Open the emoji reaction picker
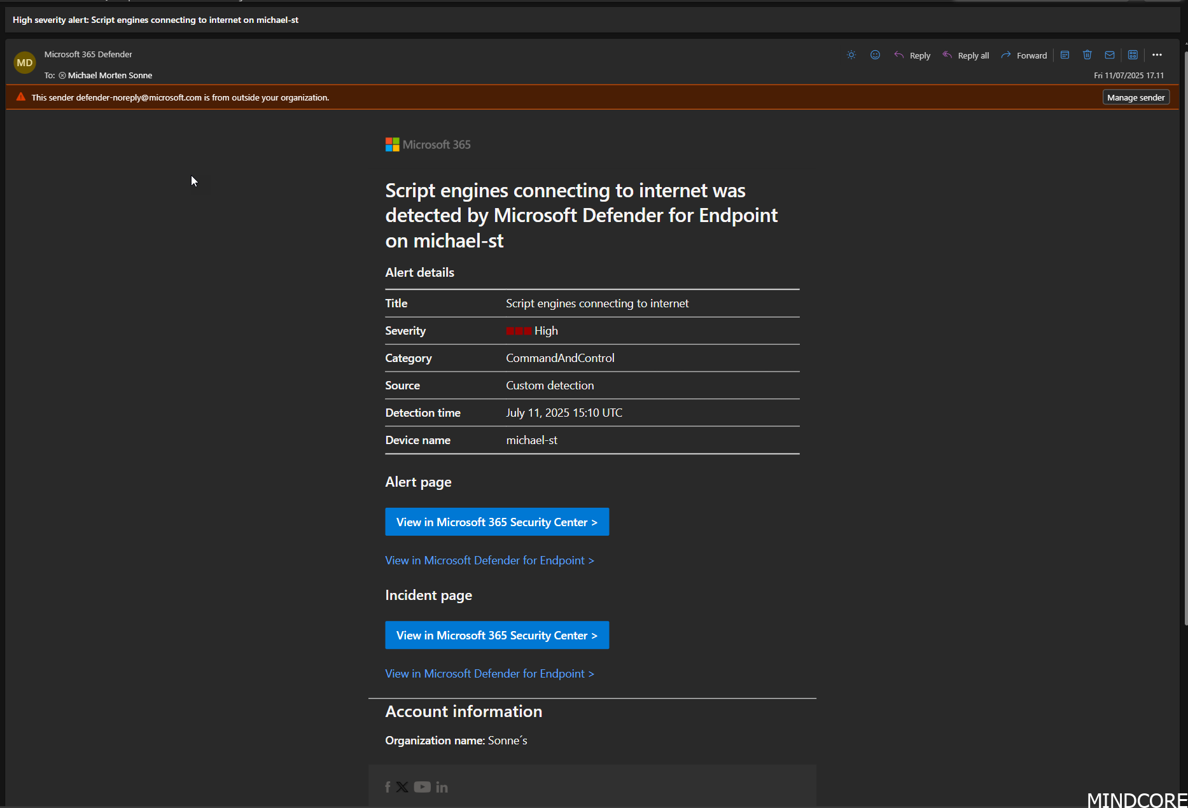The image size is (1188, 808). click(876, 55)
